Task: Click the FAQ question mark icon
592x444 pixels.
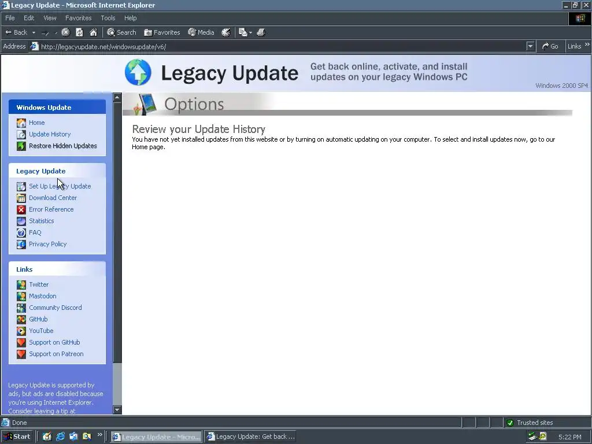Action: click(x=21, y=232)
